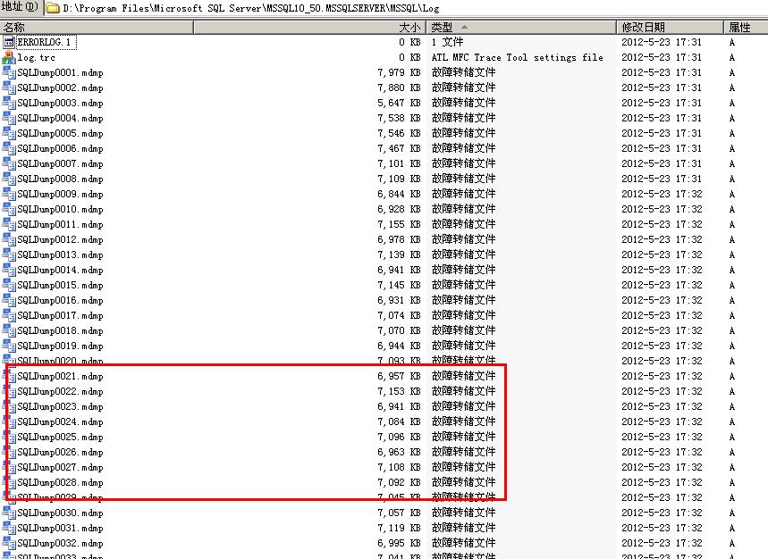This screenshot has width=768, height=559.
Task: Select file name SQLDump0024.mdmp
Action: (60, 422)
